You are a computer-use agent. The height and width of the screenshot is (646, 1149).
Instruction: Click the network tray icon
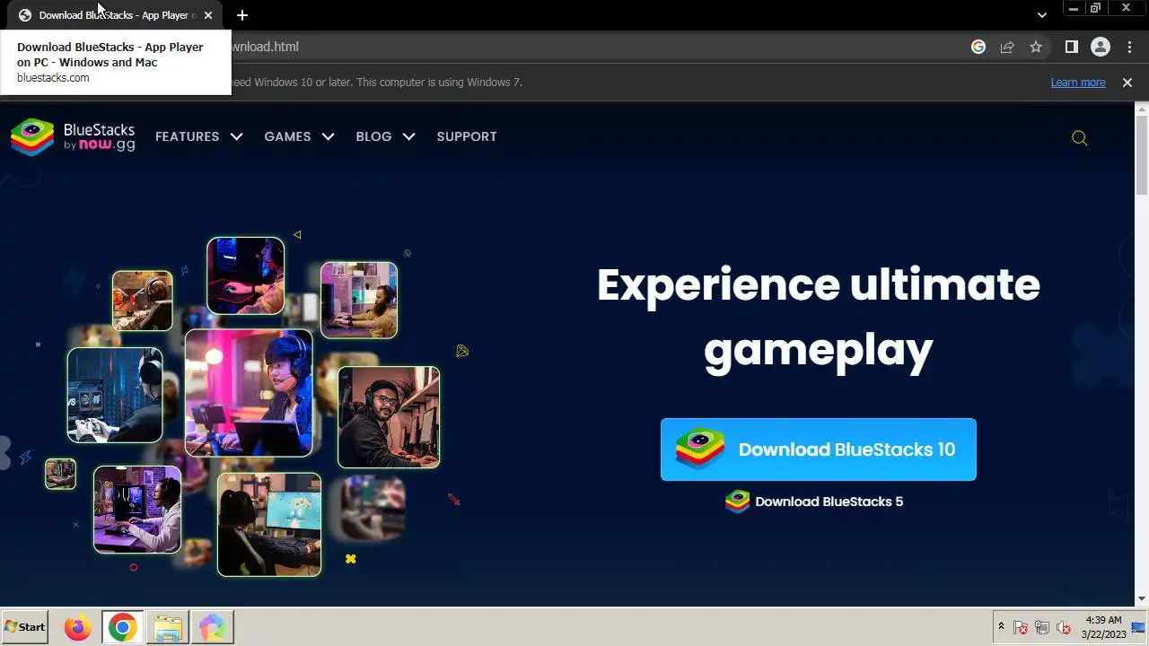[1042, 627]
